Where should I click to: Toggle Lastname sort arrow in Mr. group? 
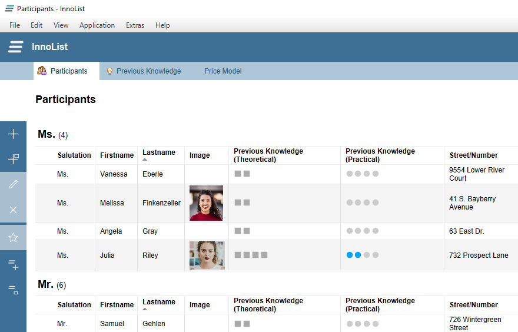pos(145,309)
